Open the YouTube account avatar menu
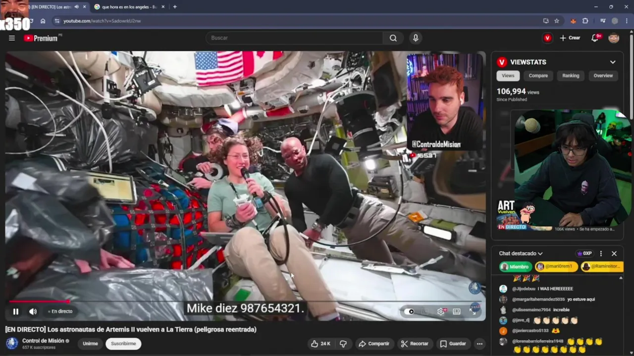634x356 pixels. click(614, 38)
